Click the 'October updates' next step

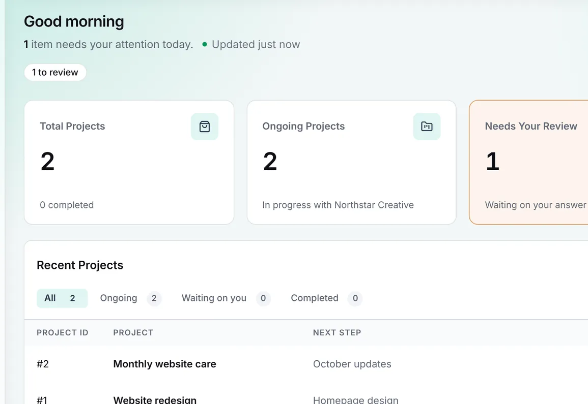[352, 364]
